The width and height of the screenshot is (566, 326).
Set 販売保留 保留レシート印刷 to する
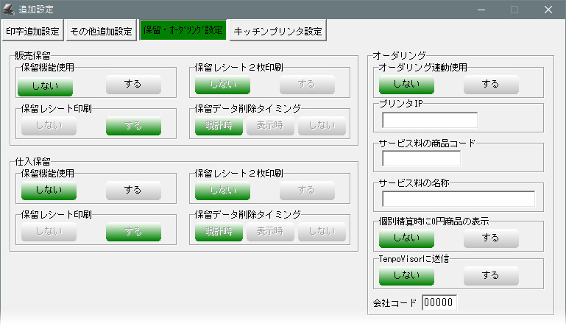133,126
